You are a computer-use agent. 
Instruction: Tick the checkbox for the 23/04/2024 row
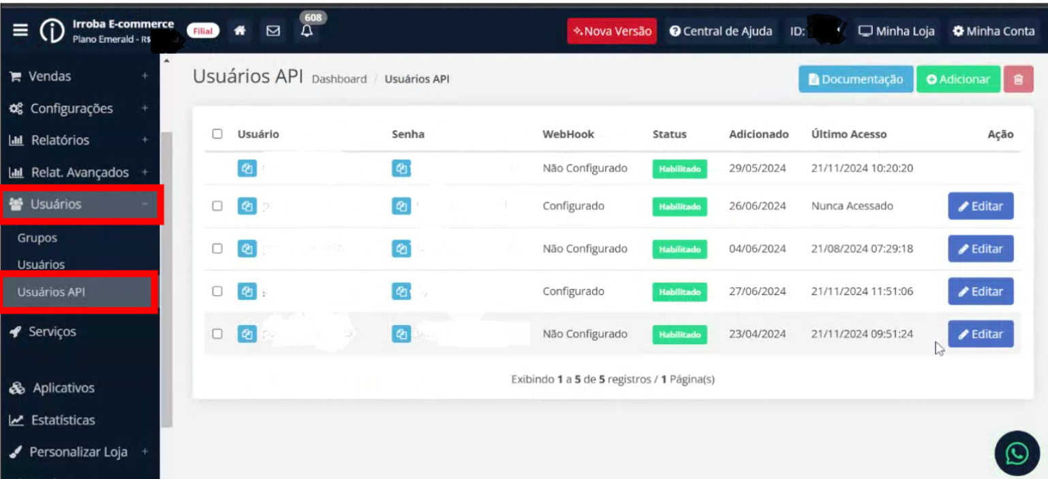[217, 334]
